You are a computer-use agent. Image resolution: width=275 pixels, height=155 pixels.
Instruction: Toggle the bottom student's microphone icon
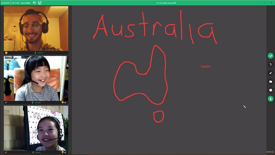point(33,152)
